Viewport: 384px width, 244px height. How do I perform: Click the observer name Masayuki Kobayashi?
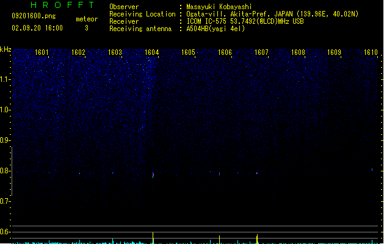coord(219,7)
